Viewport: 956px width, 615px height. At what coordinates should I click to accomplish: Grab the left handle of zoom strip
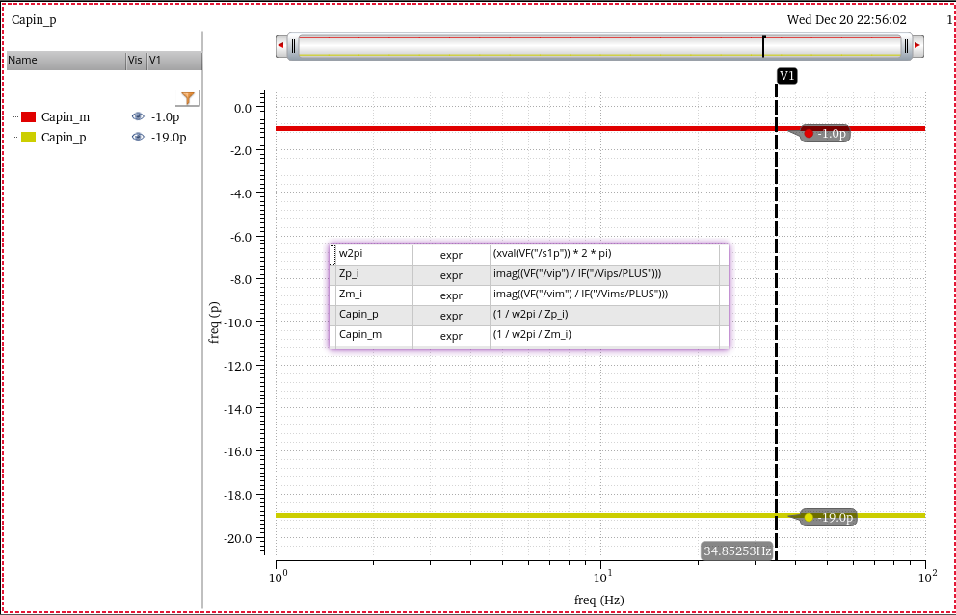coord(293,45)
